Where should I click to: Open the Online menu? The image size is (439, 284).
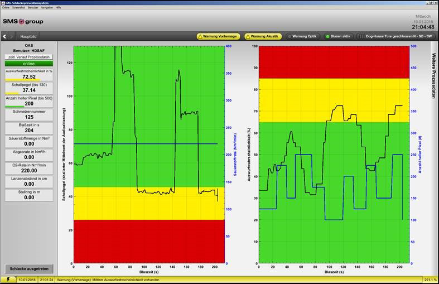click(x=6, y=8)
